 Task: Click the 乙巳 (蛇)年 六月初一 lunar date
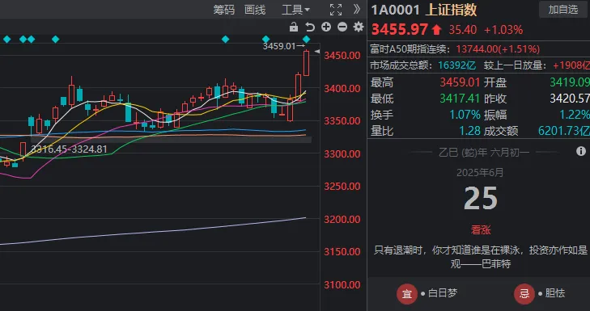pos(484,153)
